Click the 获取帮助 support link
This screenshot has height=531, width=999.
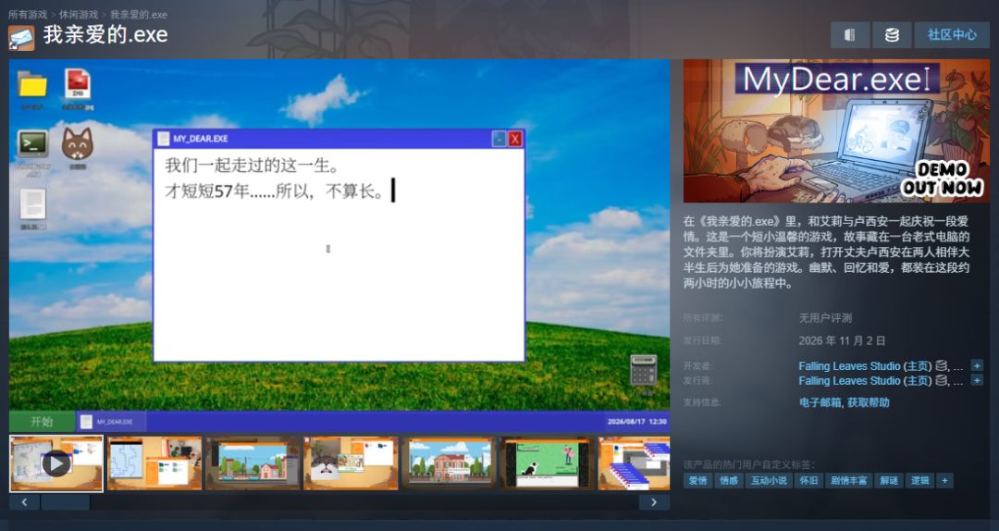(869, 402)
